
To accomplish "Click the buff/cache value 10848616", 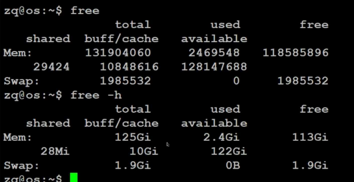I will pyautogui.click(x=129, y=67).
